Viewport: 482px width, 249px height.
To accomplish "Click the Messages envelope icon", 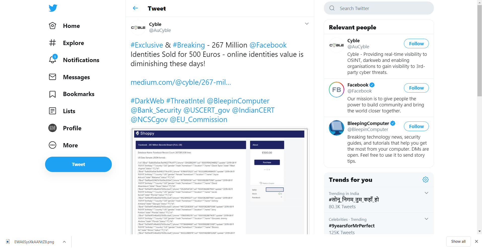I will click(53, 77).
